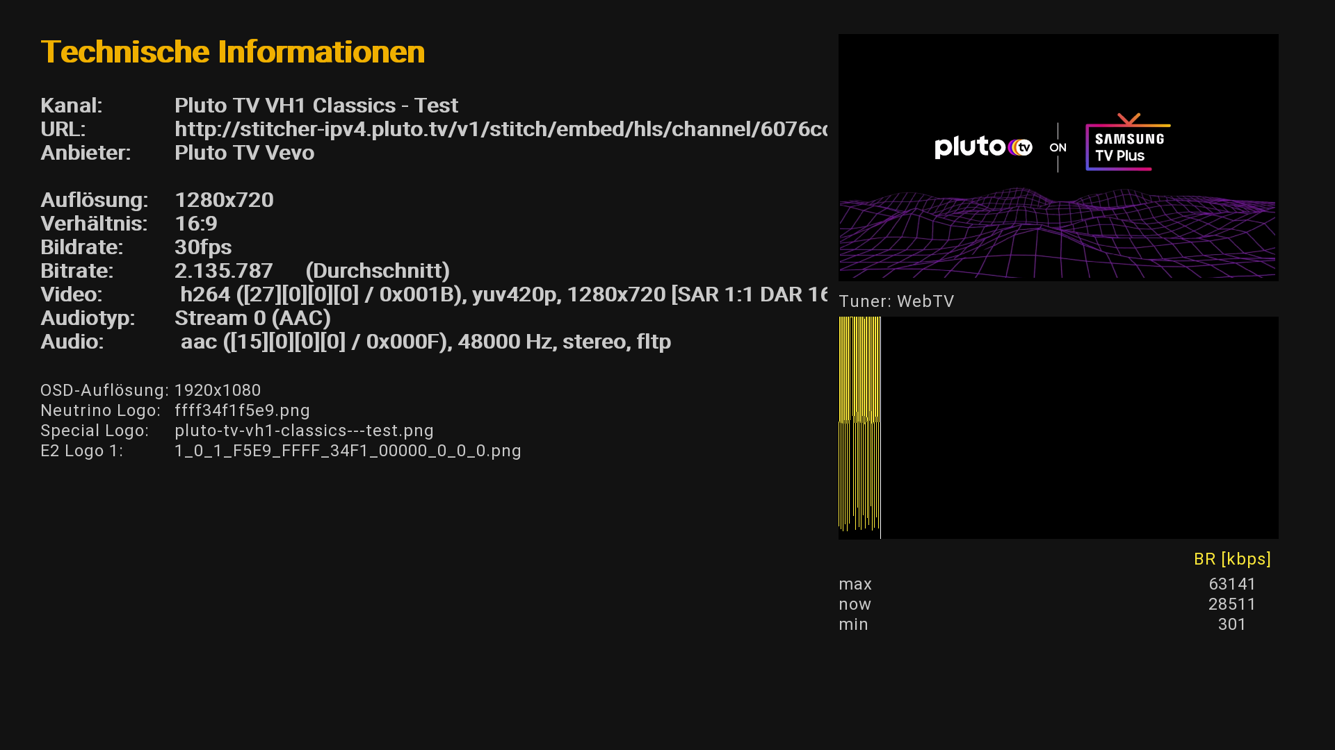Click the purple wireframe landscape graphic

[1057, 233]
